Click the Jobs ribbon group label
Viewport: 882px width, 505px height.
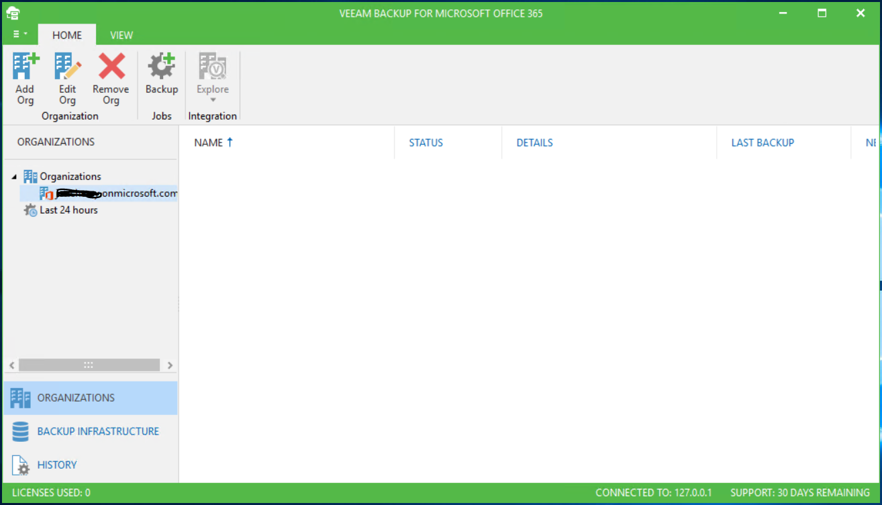tap(162, 116)
